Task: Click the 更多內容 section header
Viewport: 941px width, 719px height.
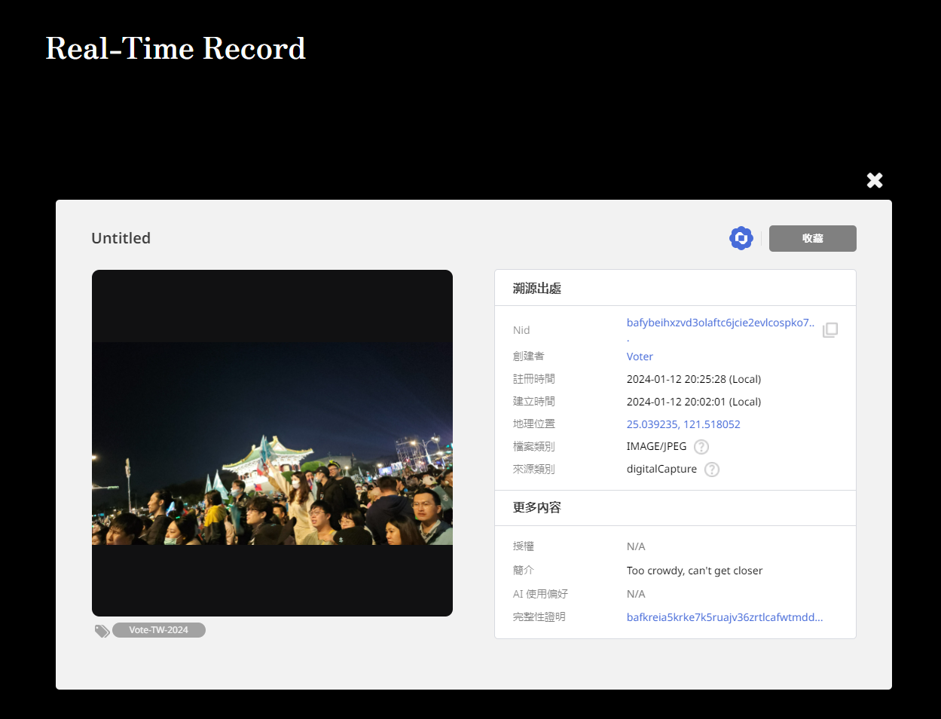Action: (x=537, y=507)
